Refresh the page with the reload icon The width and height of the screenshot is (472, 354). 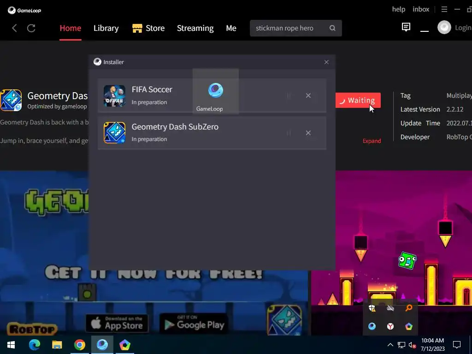click(31, 28)
